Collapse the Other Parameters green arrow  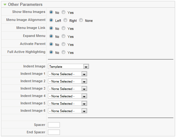pyautogui.click(x=5, y=5)
